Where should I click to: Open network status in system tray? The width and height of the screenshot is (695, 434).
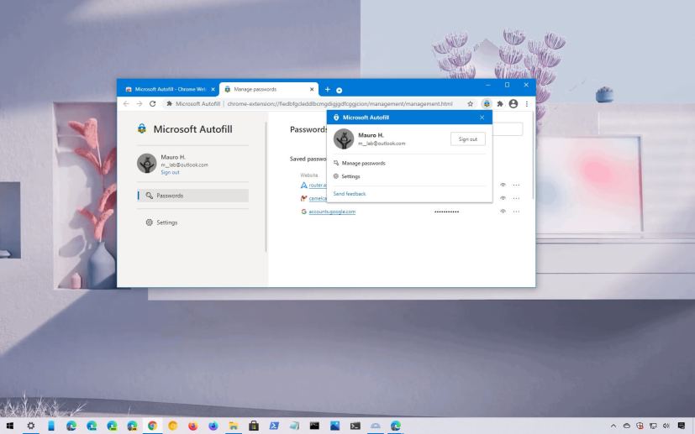[x=653, y=426]
